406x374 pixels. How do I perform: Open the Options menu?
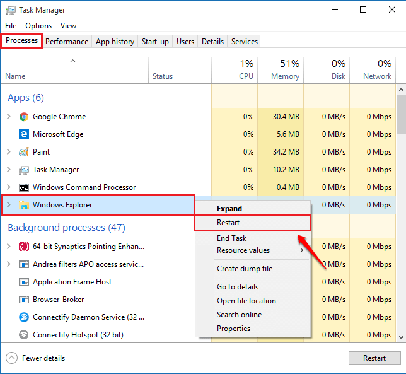point(38,26)
